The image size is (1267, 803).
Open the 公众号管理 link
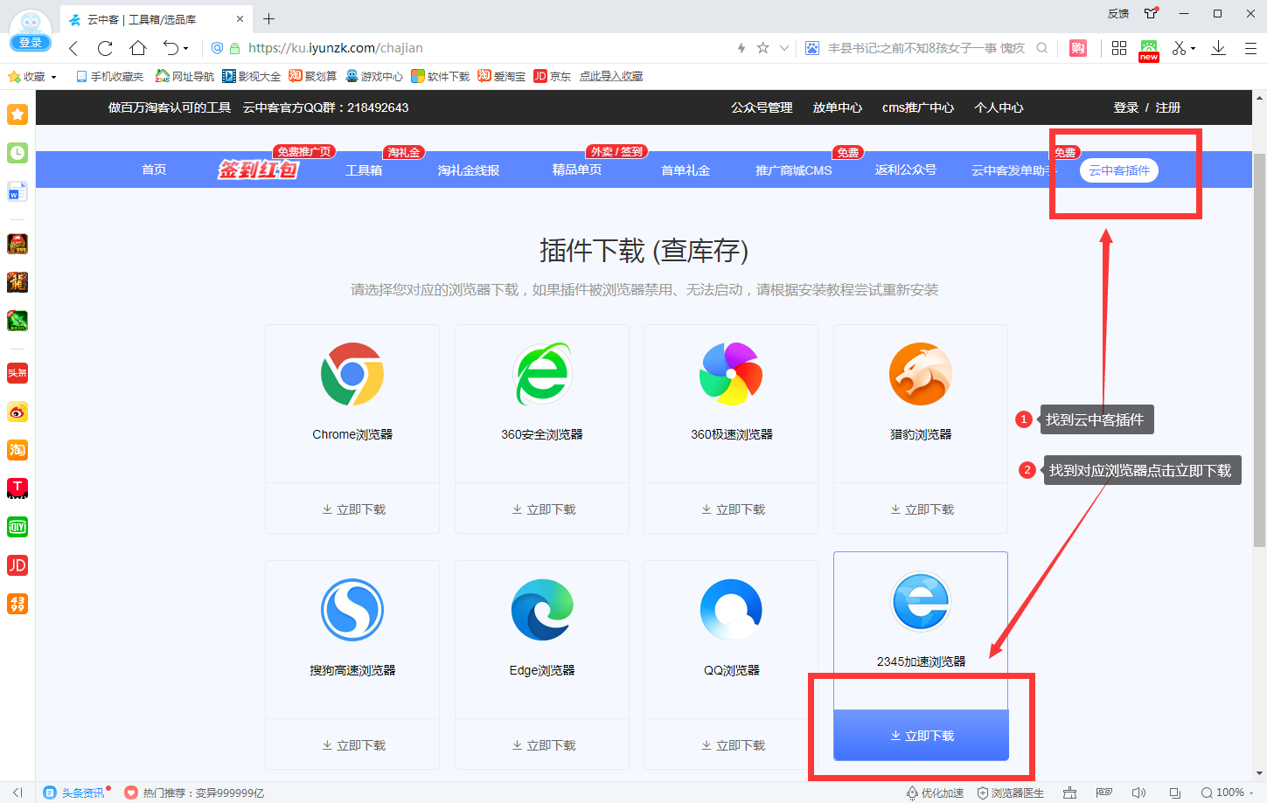point(762,107)
